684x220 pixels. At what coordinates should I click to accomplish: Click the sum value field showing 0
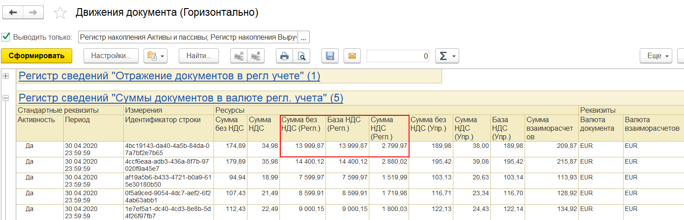(x=398, y=56)
